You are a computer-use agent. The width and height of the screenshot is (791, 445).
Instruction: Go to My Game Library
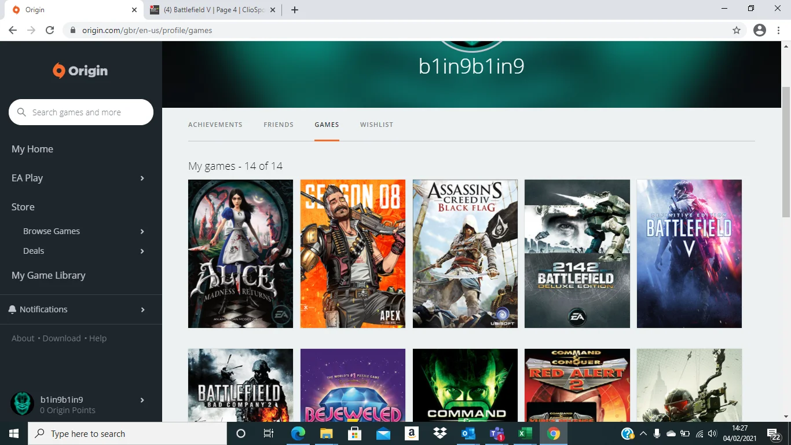pyautogui.click(x=49, y=275)
